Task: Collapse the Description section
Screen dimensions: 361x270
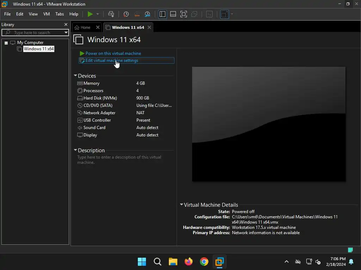Action: pyautogui.click(x=75, y=150)
